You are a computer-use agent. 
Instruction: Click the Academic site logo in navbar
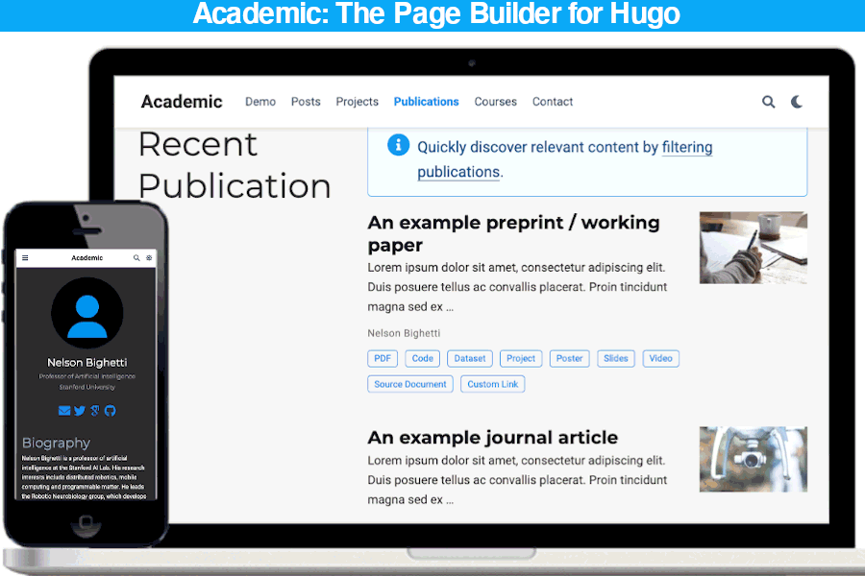coord(182,102)
